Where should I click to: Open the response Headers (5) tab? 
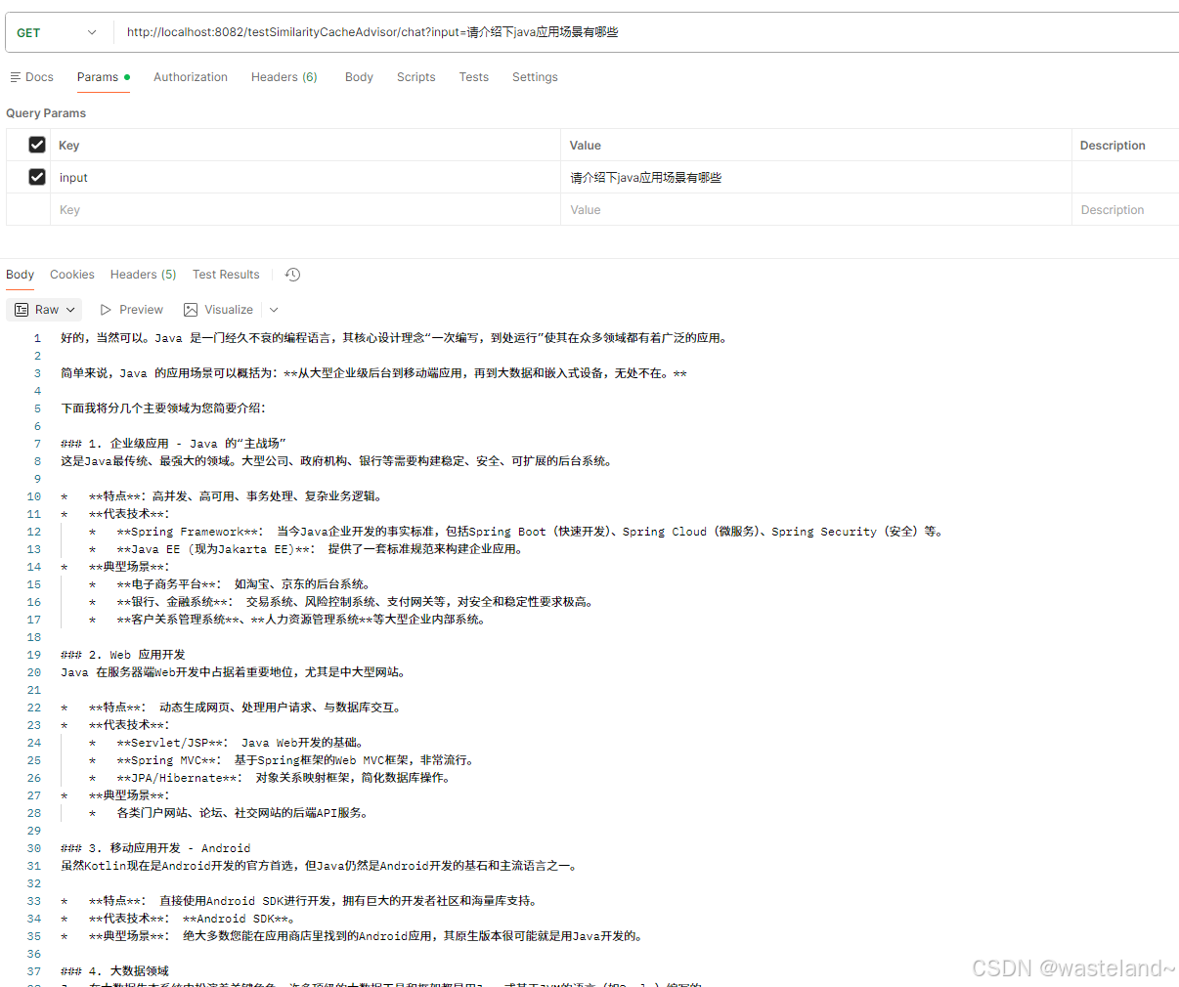click(x=143, y=275)
